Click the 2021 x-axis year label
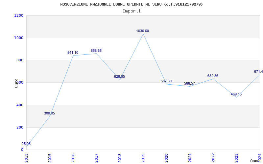The image size is (263, 164). (190, 158)
